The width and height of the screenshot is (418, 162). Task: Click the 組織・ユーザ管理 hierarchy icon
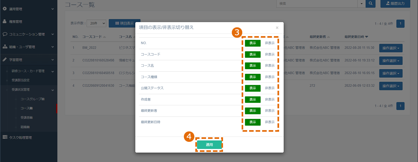tap(5, 47)
